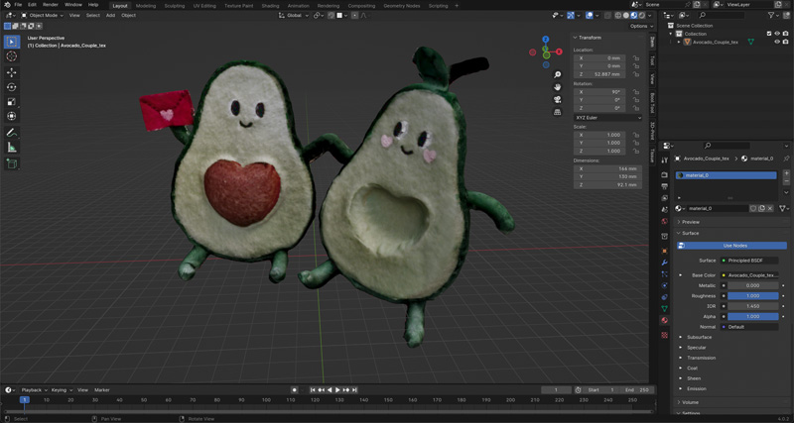Activate the Rotate tool

coord(11,87)
